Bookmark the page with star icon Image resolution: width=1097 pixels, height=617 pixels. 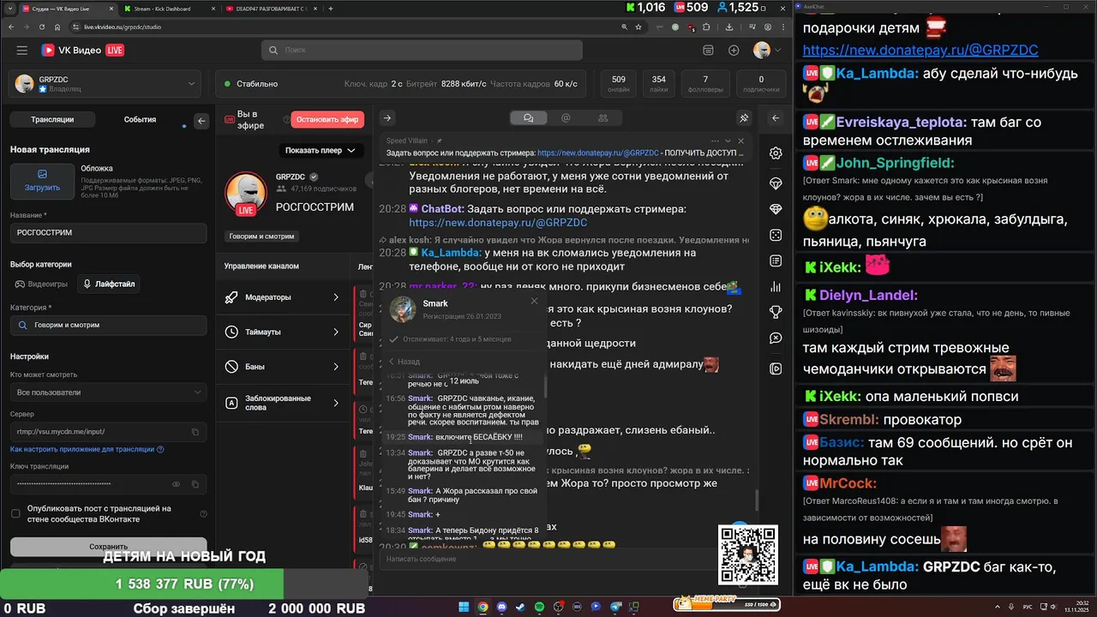point(638,27)
